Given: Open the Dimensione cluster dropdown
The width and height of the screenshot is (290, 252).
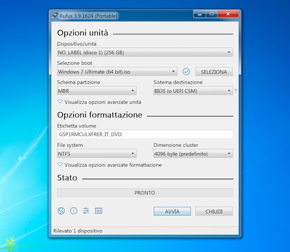Looking at the screenshot, I should (193, 154).
